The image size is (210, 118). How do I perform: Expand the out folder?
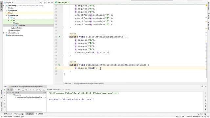[6, 13]
